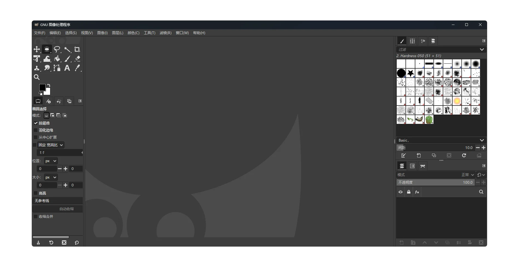
Task: Open the 固定 宽高比 dropdown
Action: (51, 145)
